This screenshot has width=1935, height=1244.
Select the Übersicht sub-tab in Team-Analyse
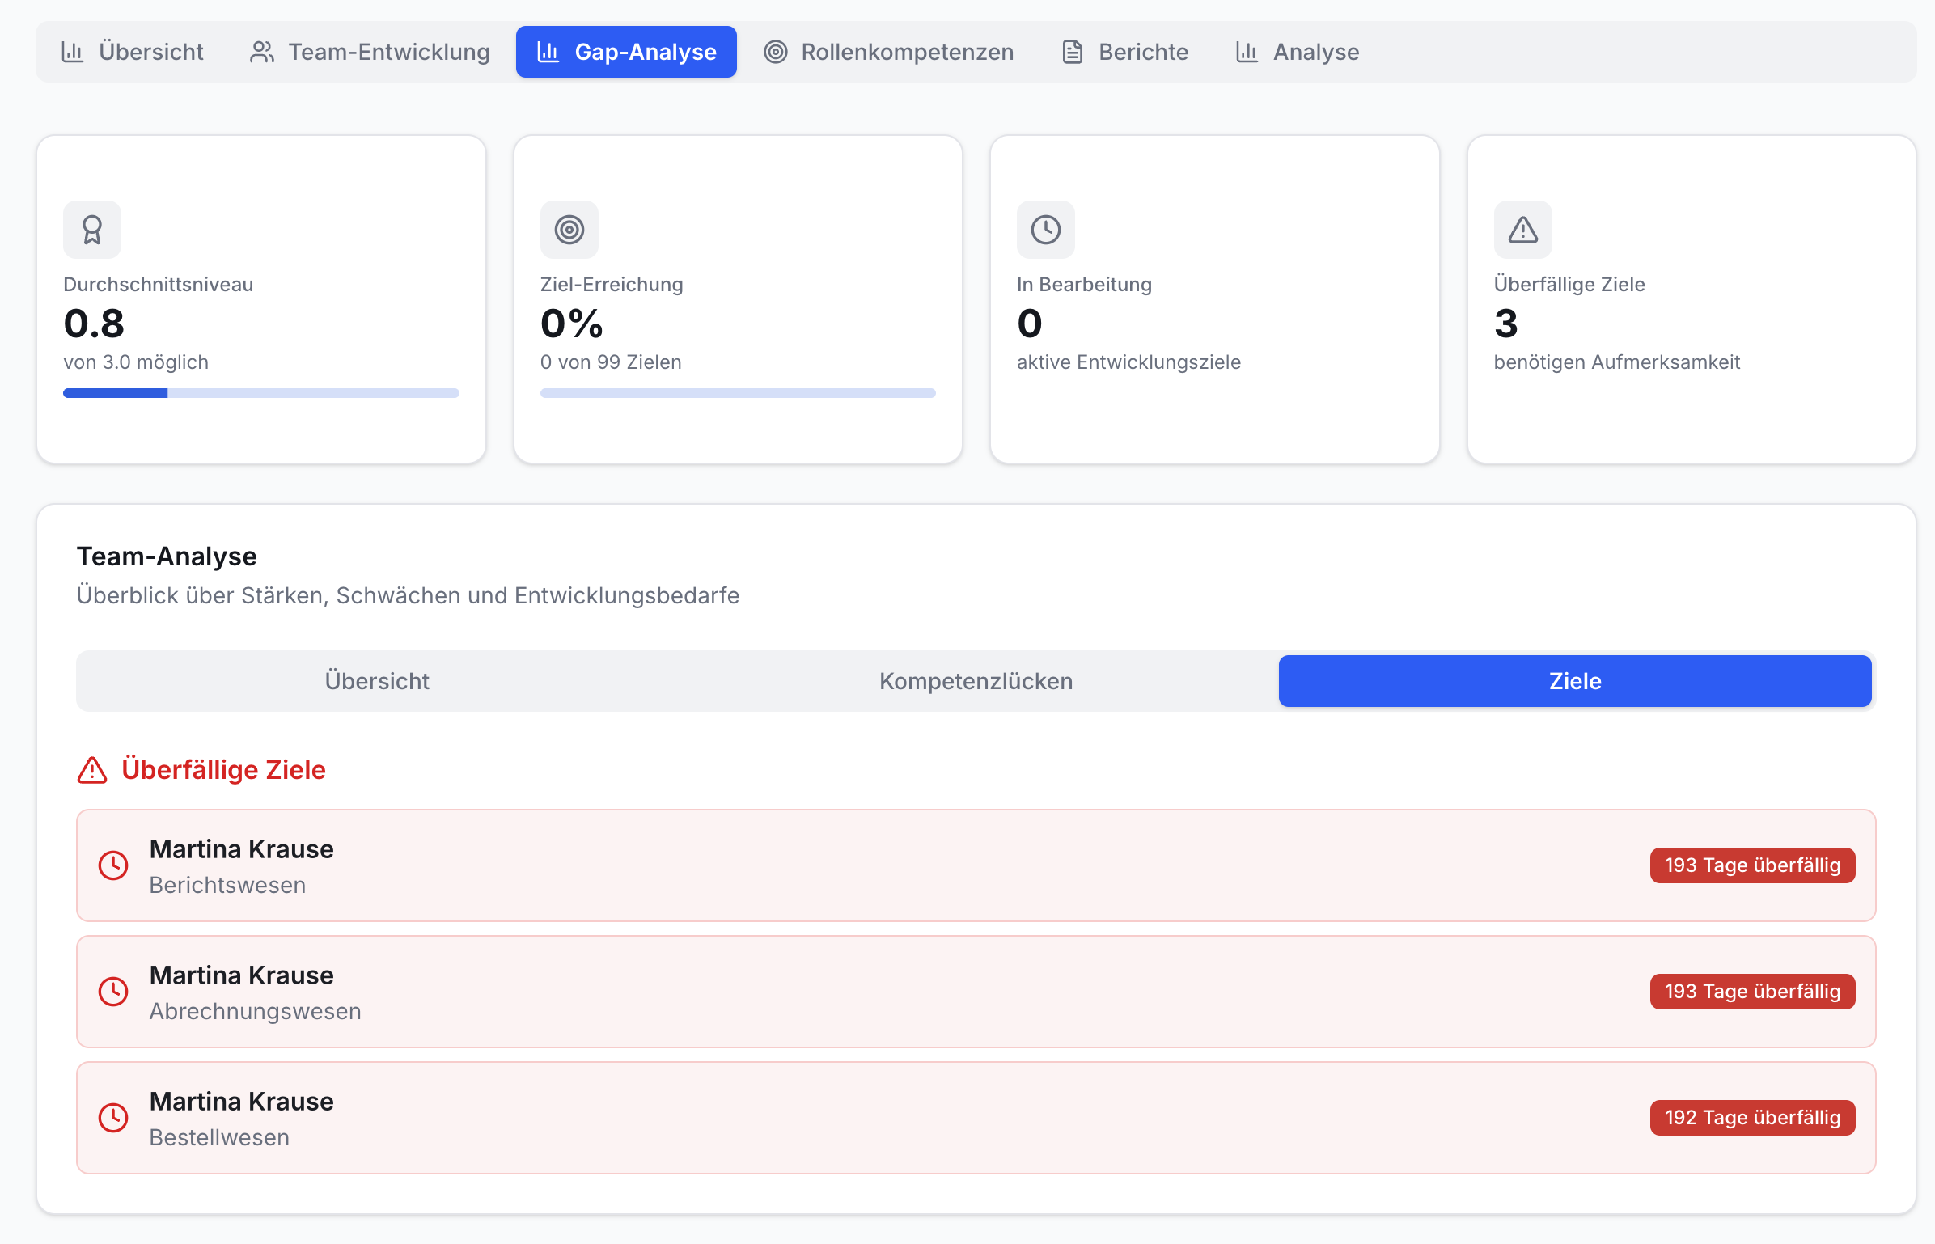pos(377,681)
